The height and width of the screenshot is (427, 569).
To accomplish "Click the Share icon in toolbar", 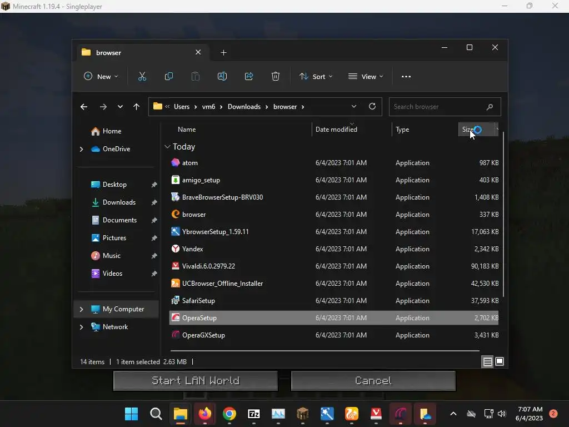I will coord(249,77).
